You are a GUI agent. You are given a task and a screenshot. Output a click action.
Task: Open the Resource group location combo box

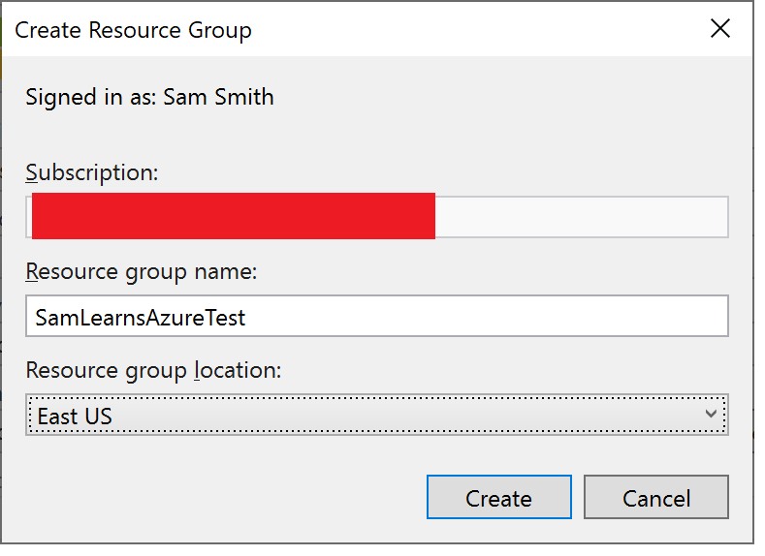click(x=376, y=416)
